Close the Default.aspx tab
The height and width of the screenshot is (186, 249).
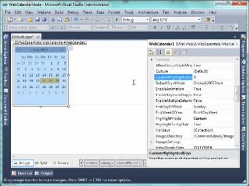38,37
